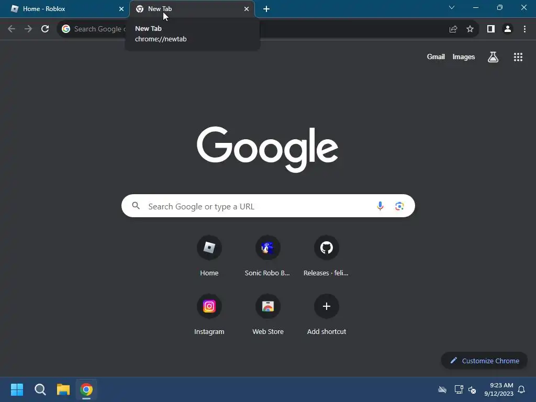Minimize the Chrome window

(x=475, y=7)
